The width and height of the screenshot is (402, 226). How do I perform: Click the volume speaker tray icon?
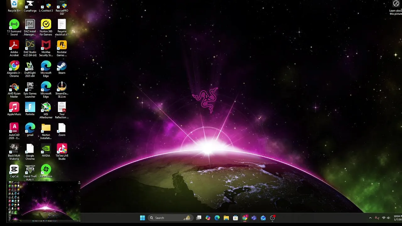(x=388, y=218)
